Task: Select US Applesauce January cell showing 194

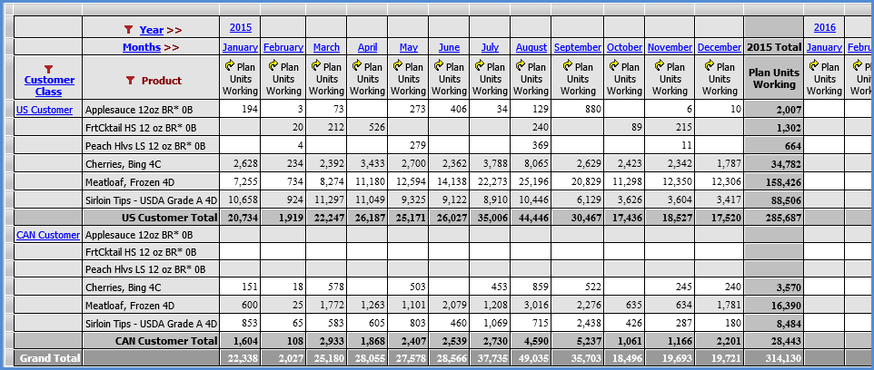Action: tap(241, 109)
